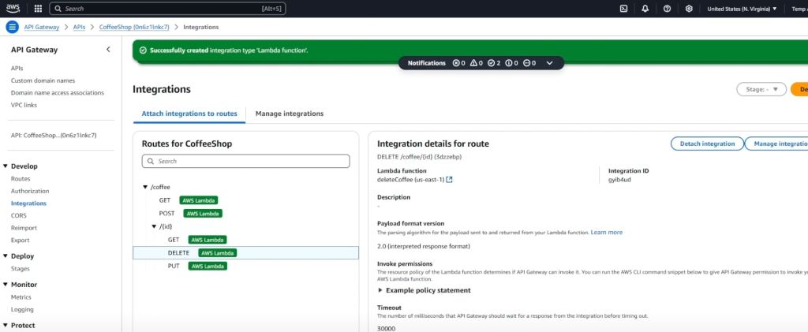Collapse the Protect sidebar section
Image resolution: width=808 pixels, height=332 pixels.
6,326
